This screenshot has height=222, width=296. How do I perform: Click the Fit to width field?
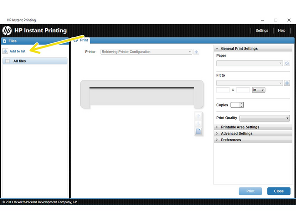tap(223, 90)
